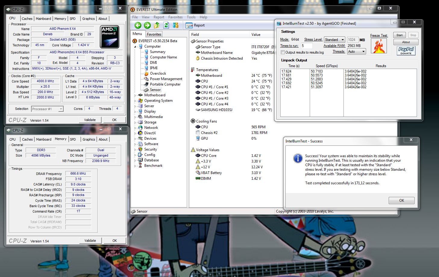Click the Operating System Windows-flag icon
This screenshot has height=277, width=439.
coord(140,101)
